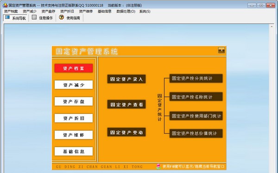Open the 基础信息 menu
The height and width of the screenshot is (173, 278).
[105, 11]
